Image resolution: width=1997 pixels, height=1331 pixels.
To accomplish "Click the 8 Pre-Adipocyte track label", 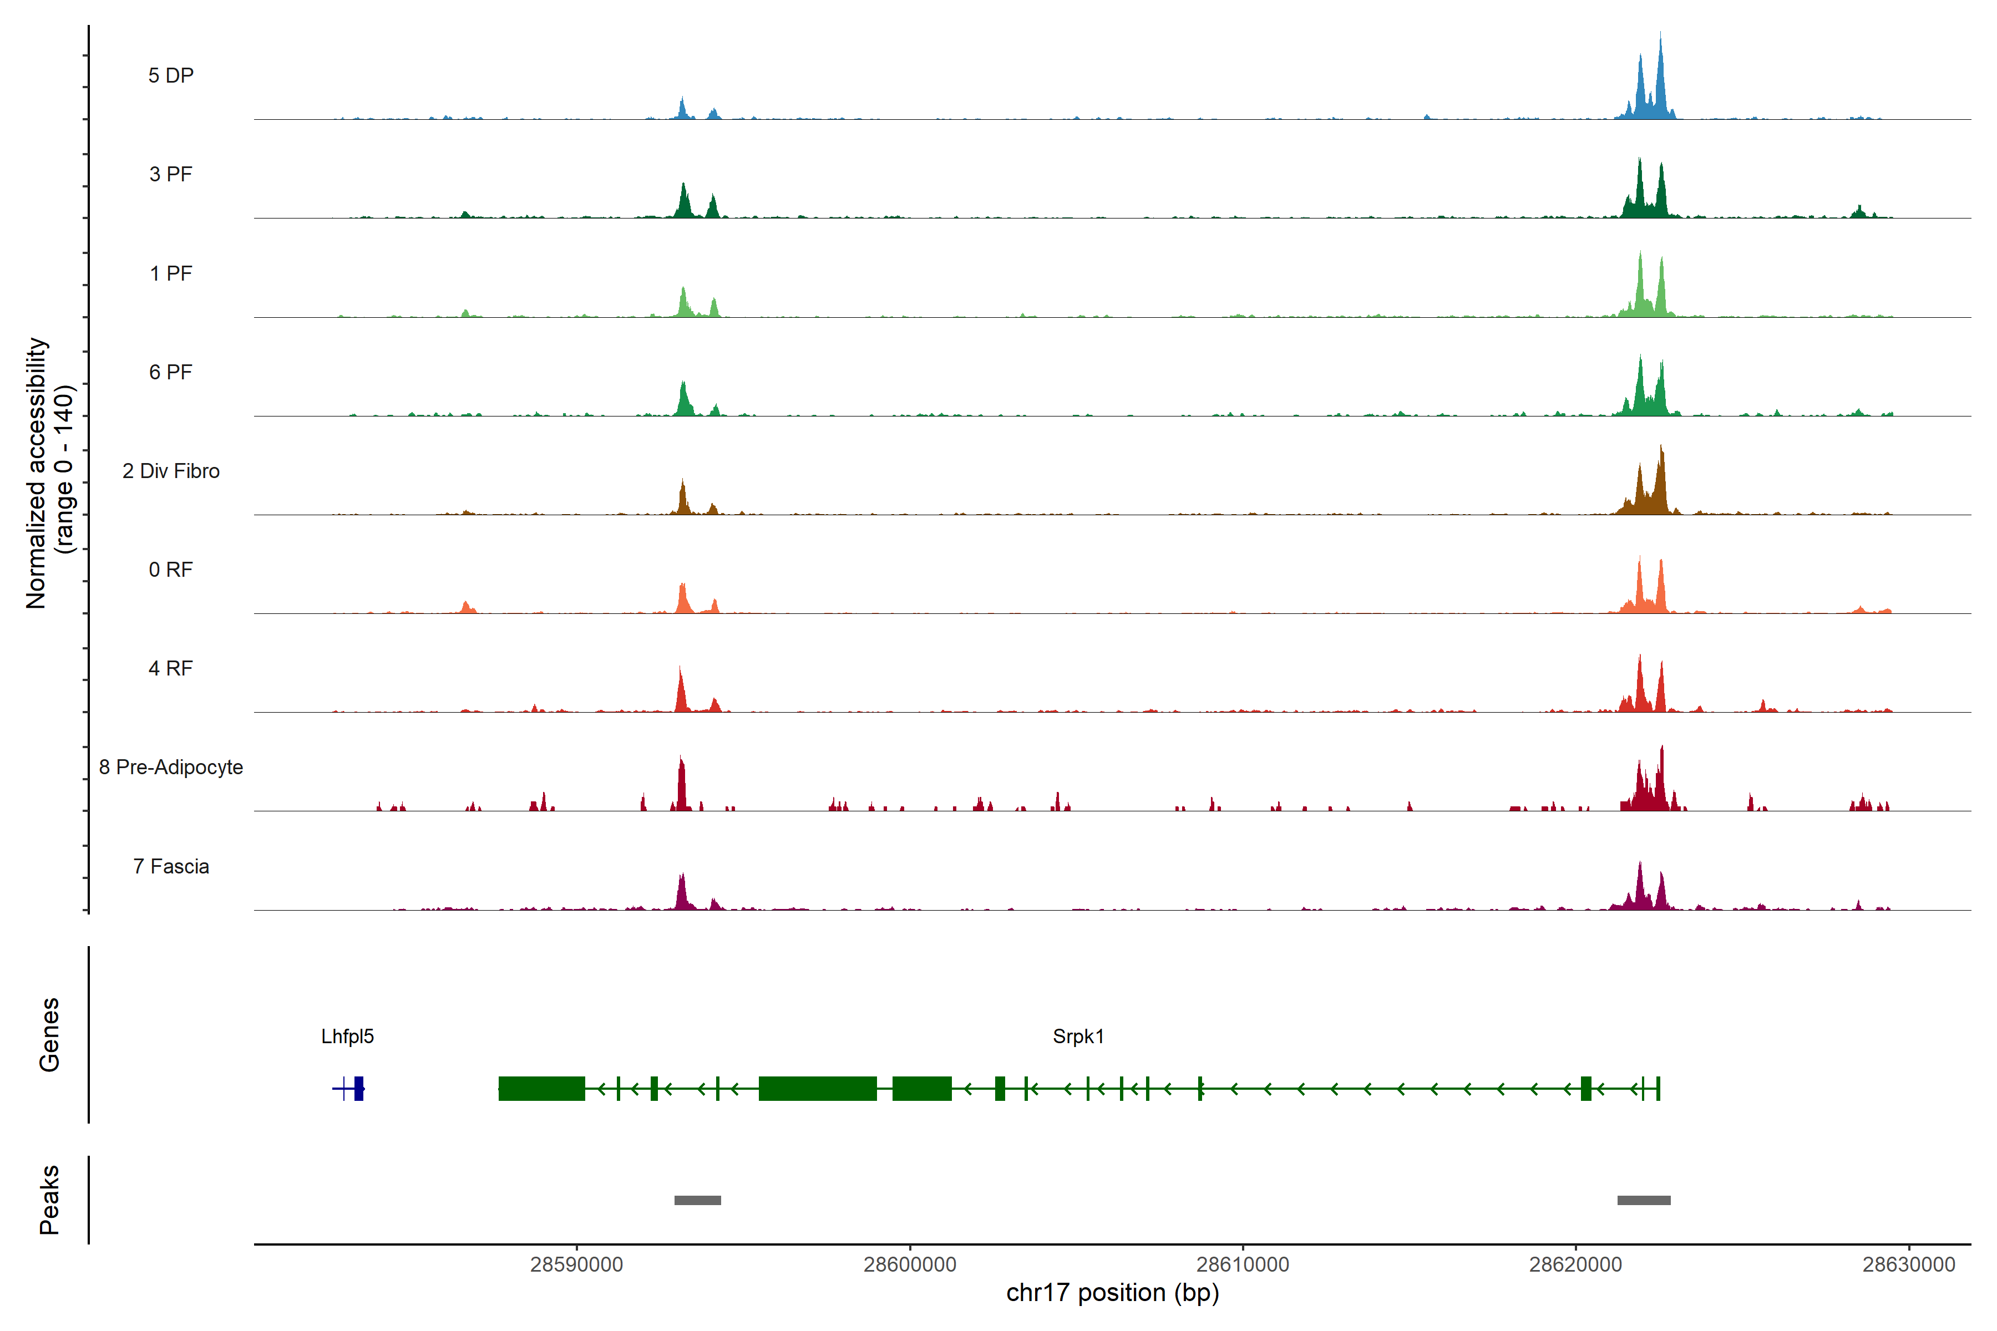I will [171, 768].
